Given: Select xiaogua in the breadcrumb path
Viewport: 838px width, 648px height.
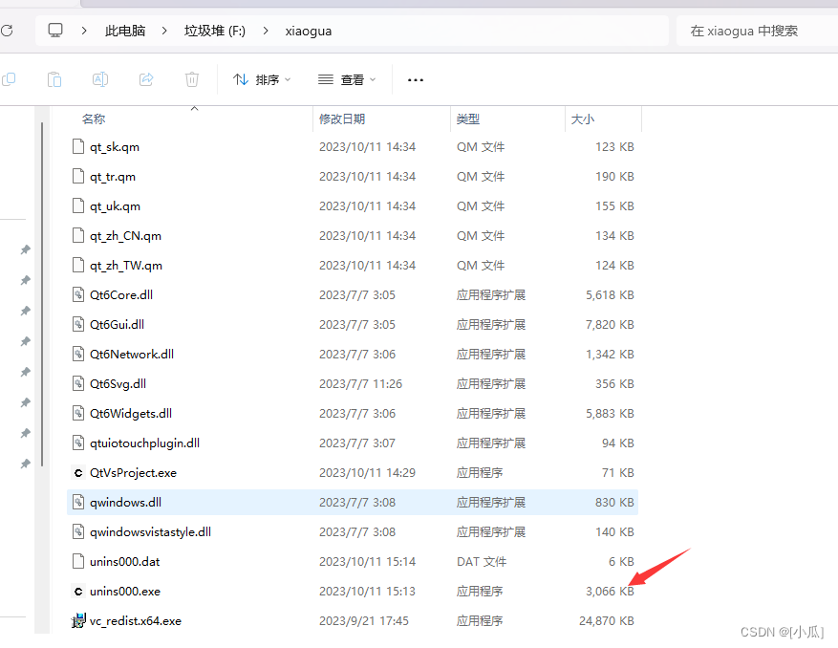Looking at the screenshot, I should (x=308, y=30).
